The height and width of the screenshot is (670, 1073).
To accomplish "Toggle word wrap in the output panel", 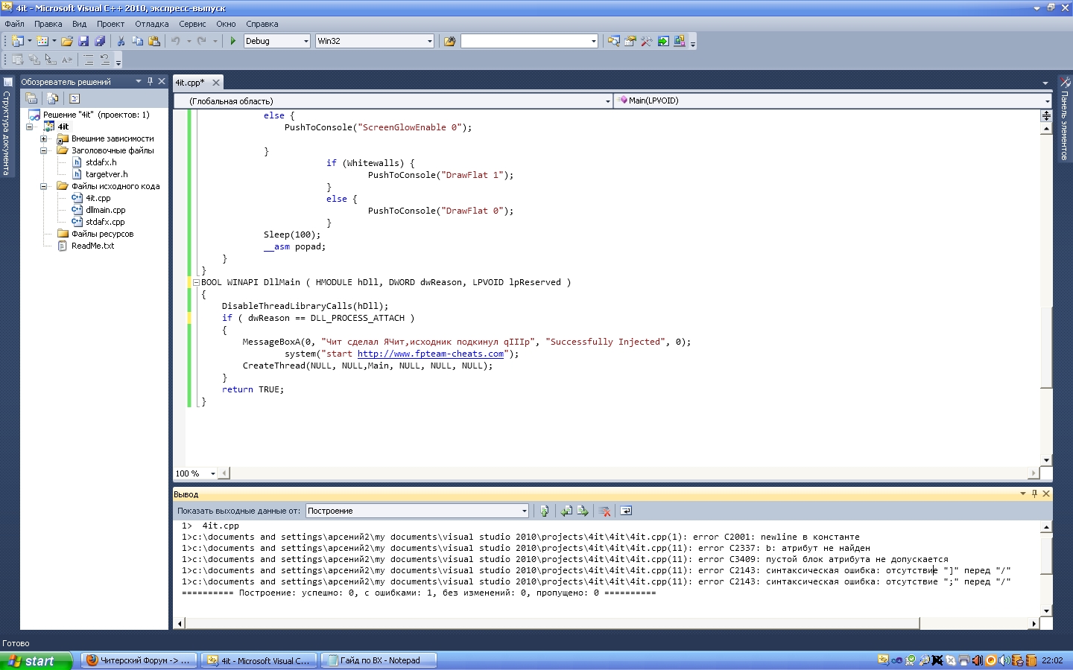I will point(626,511).
